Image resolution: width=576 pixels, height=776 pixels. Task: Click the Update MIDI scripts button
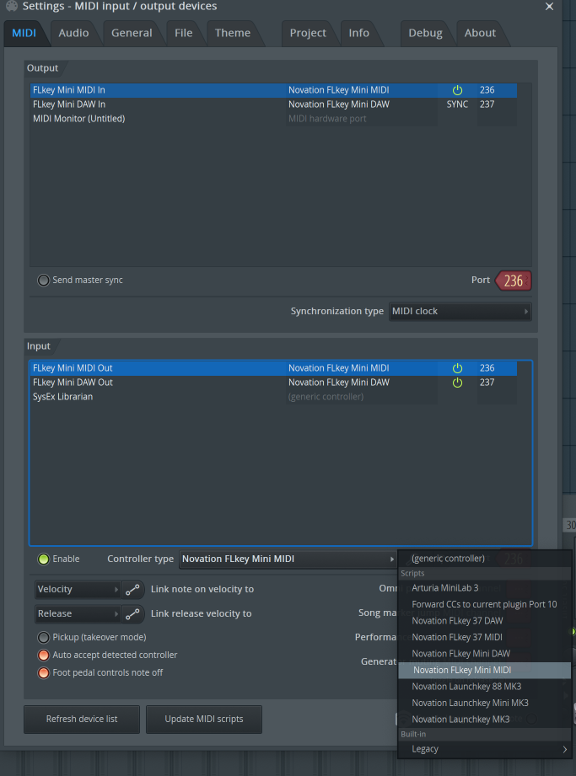tap(204, 720)
